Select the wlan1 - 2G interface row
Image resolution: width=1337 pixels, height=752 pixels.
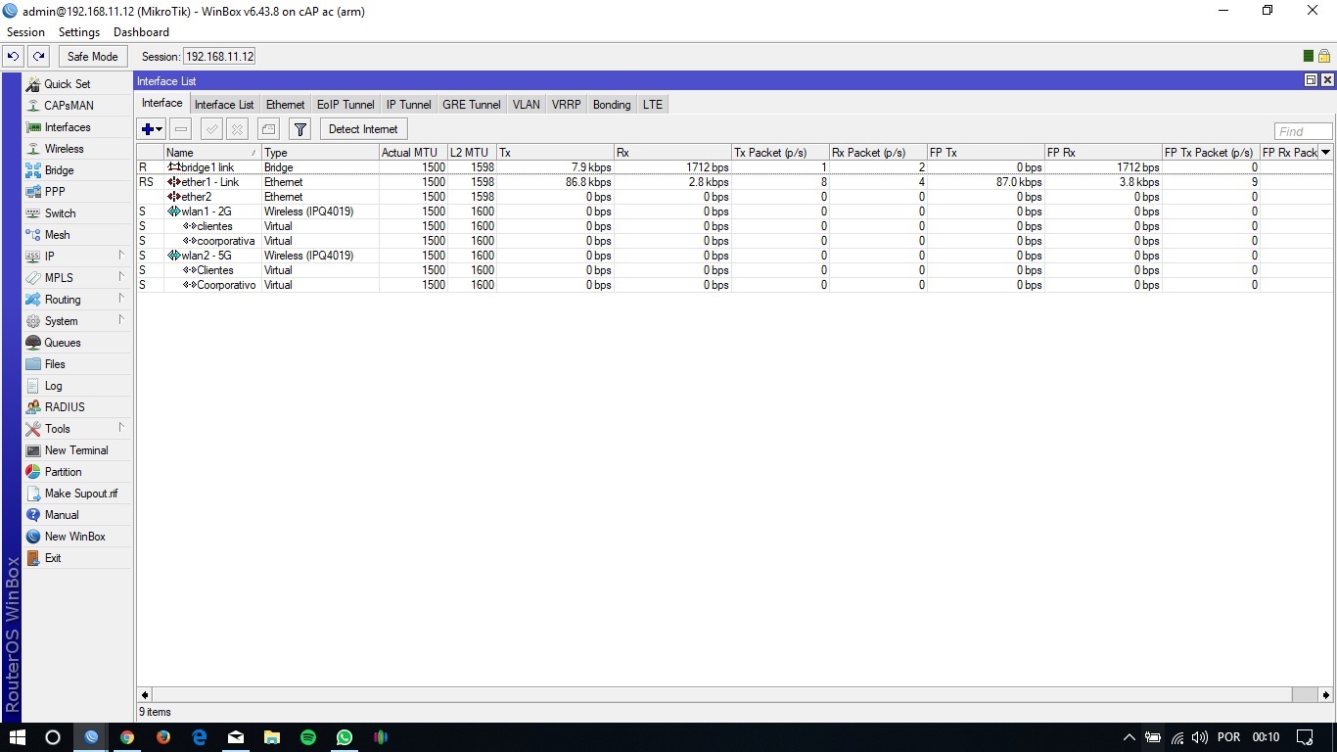pyautogui.click(x=734, y=211)
